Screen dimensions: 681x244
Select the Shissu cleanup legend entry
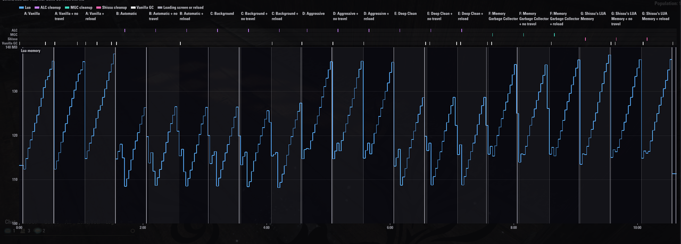(x=113, y=7)
